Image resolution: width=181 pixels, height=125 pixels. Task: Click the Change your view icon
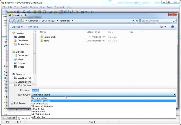tap(161, 27)
